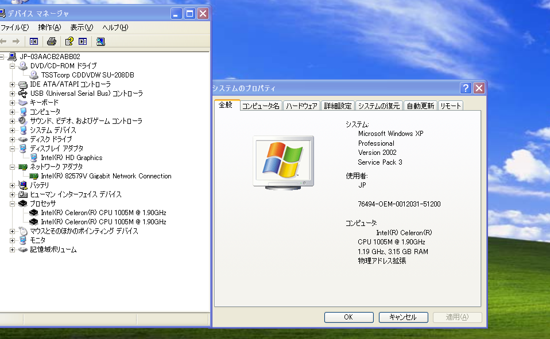
Task: Click the プロセッサ category chip icon
Action: [x=23, y=203]
